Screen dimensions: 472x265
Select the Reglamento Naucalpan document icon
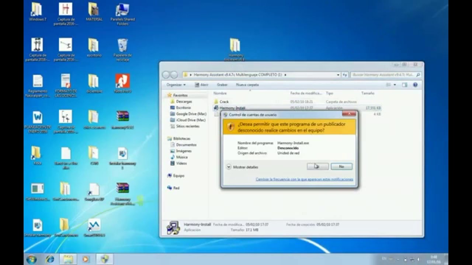(x=37, y=85)
